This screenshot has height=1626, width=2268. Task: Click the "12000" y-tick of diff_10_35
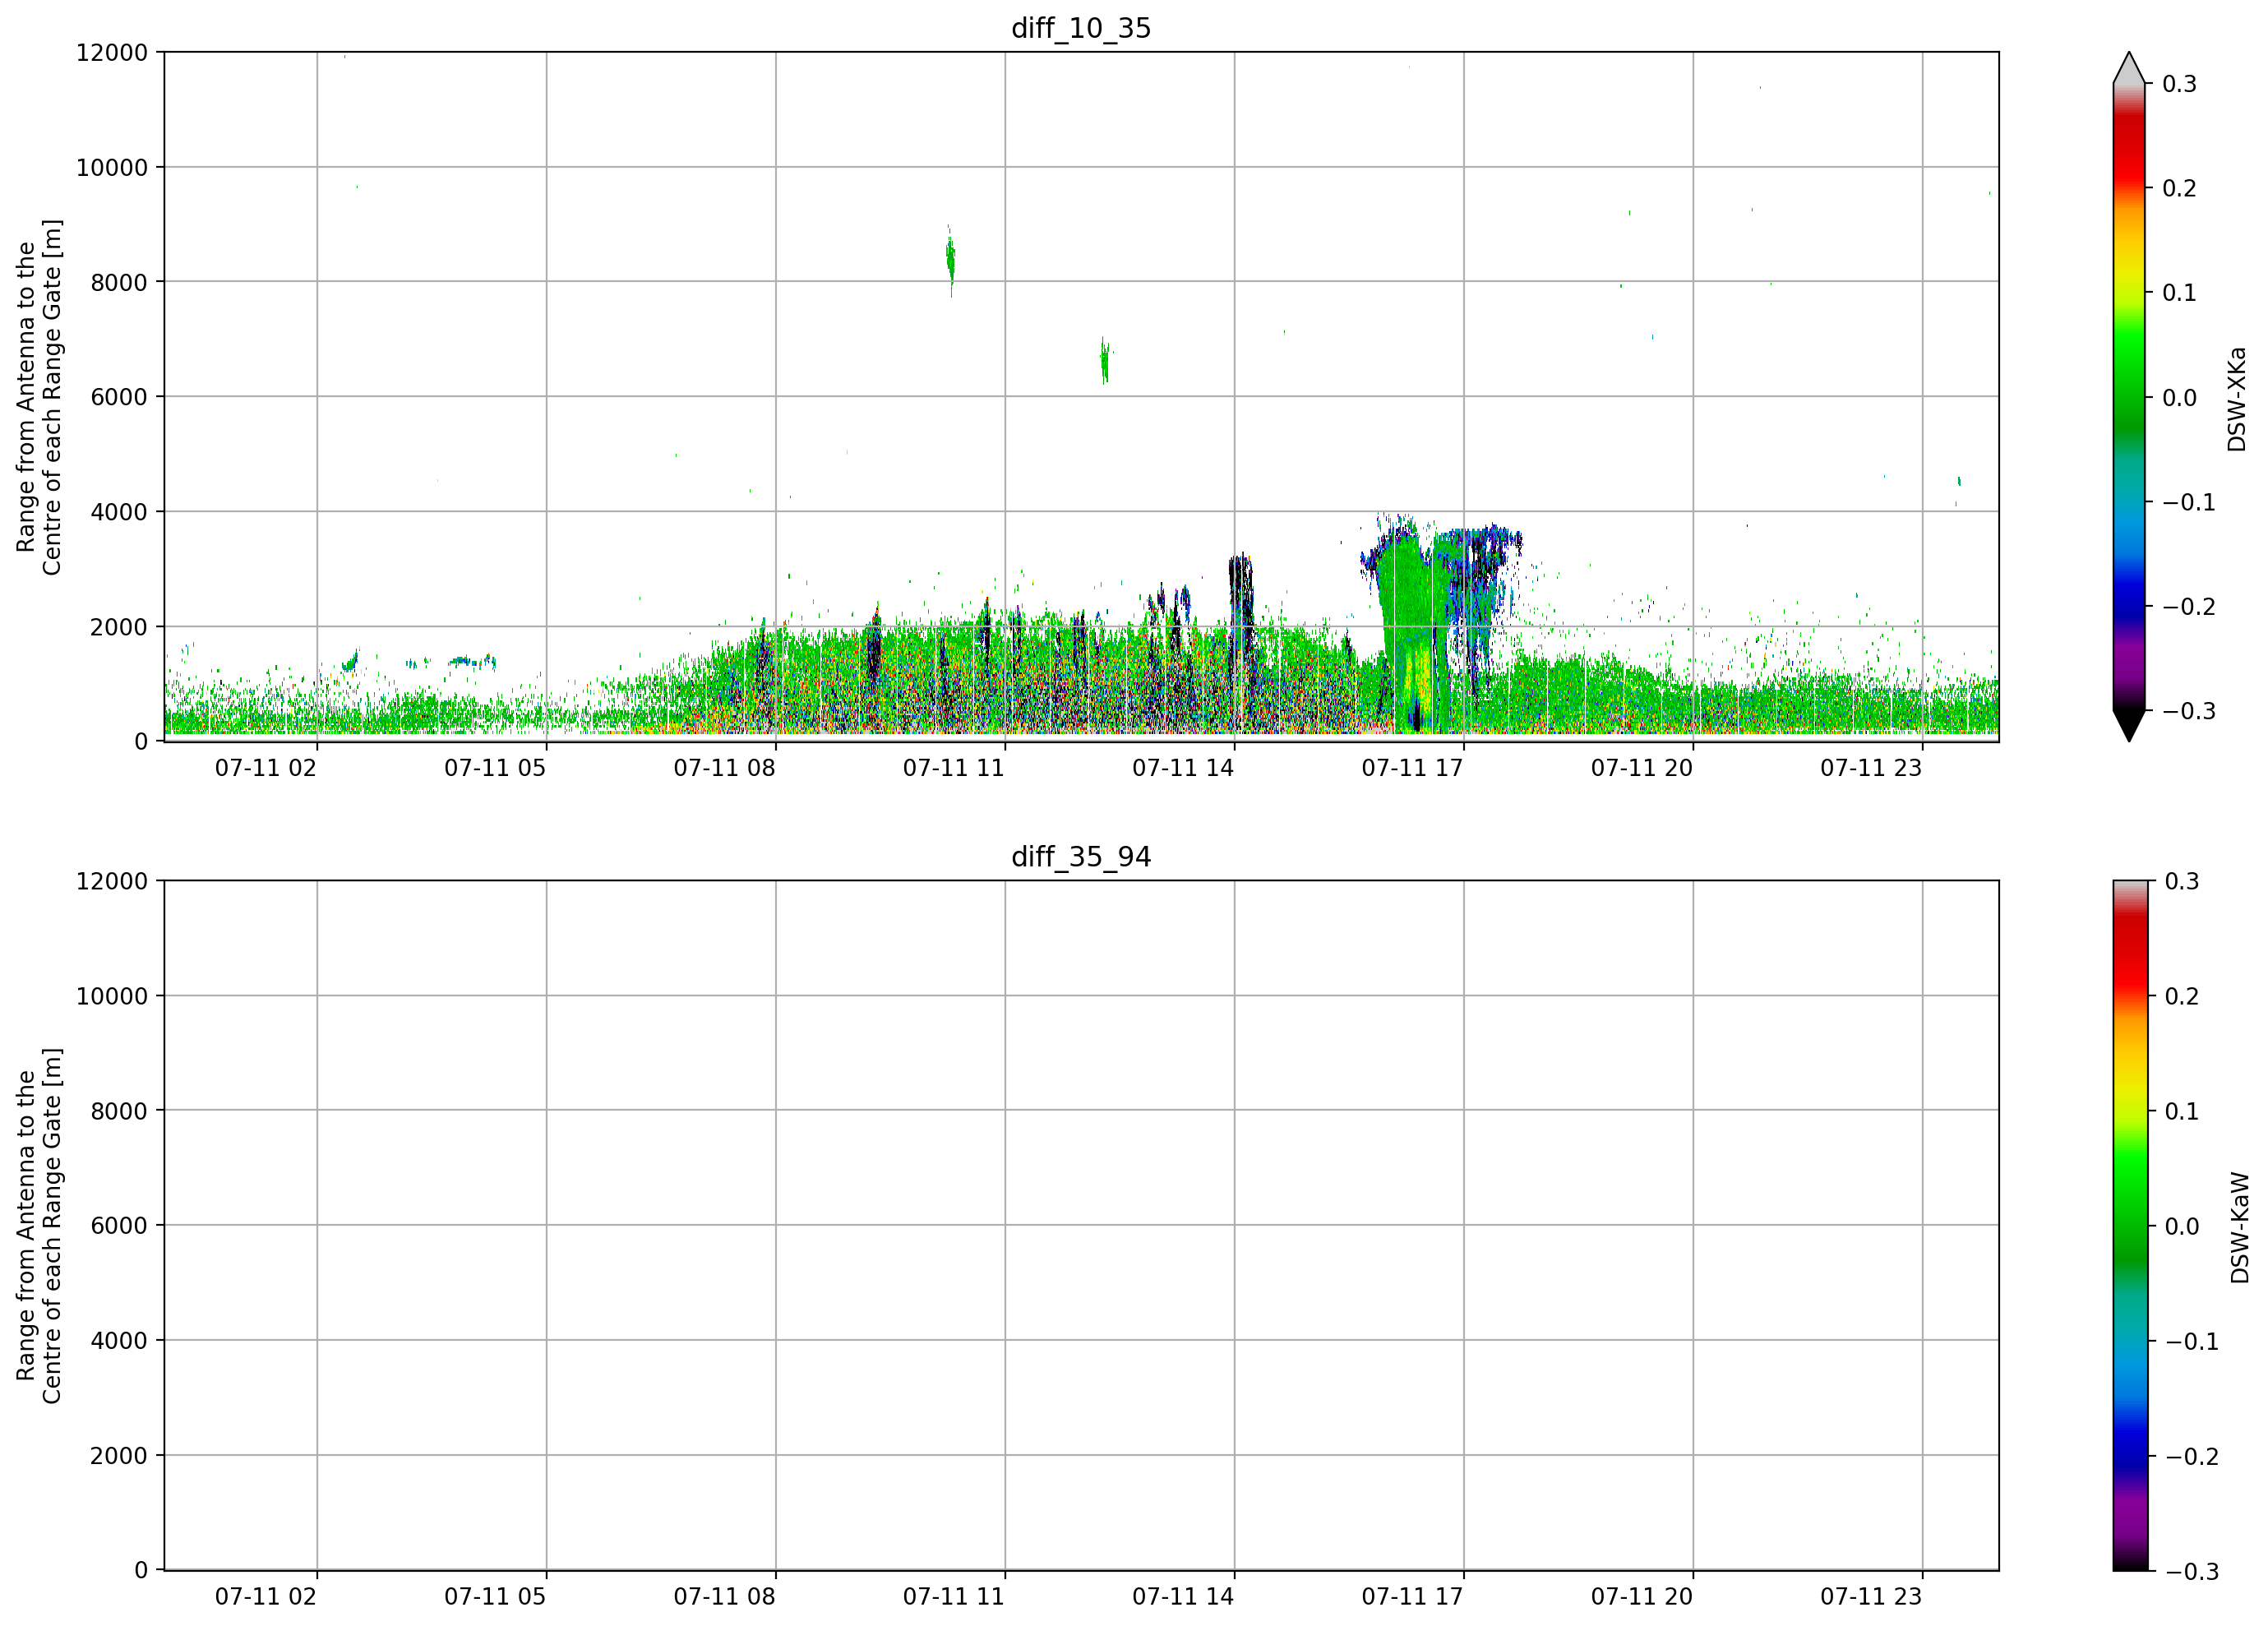pos(112,53)
